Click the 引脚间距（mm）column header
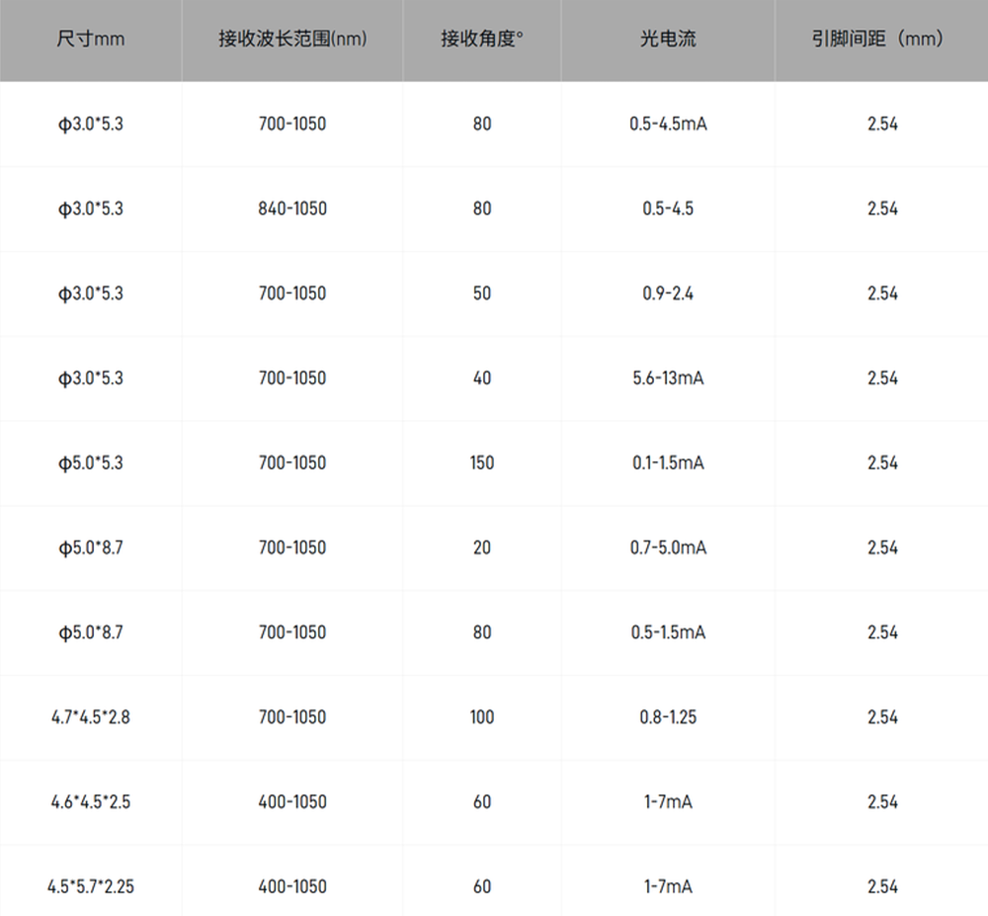The width and height of the screenshot is (988, 916). [x=881, y=41]
